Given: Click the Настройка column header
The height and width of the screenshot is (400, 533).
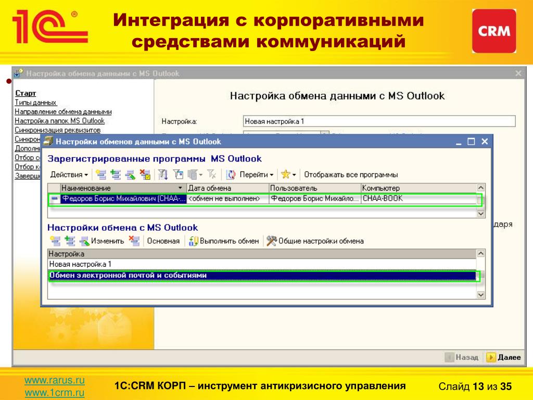Looking at the screenshot, I should 262,254.
